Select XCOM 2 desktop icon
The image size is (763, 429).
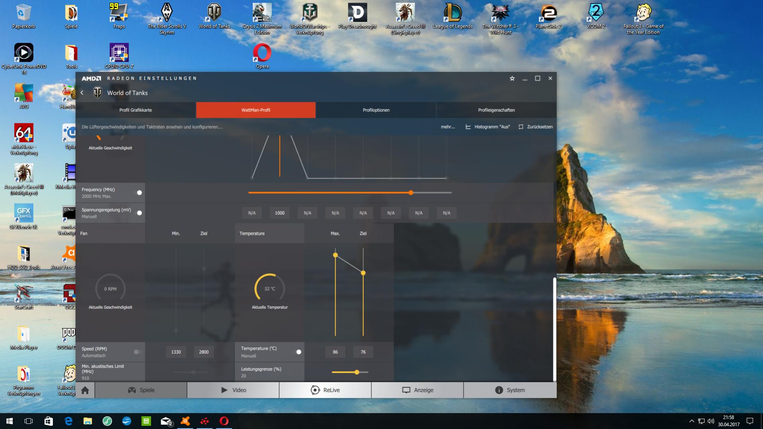point(596,16)
